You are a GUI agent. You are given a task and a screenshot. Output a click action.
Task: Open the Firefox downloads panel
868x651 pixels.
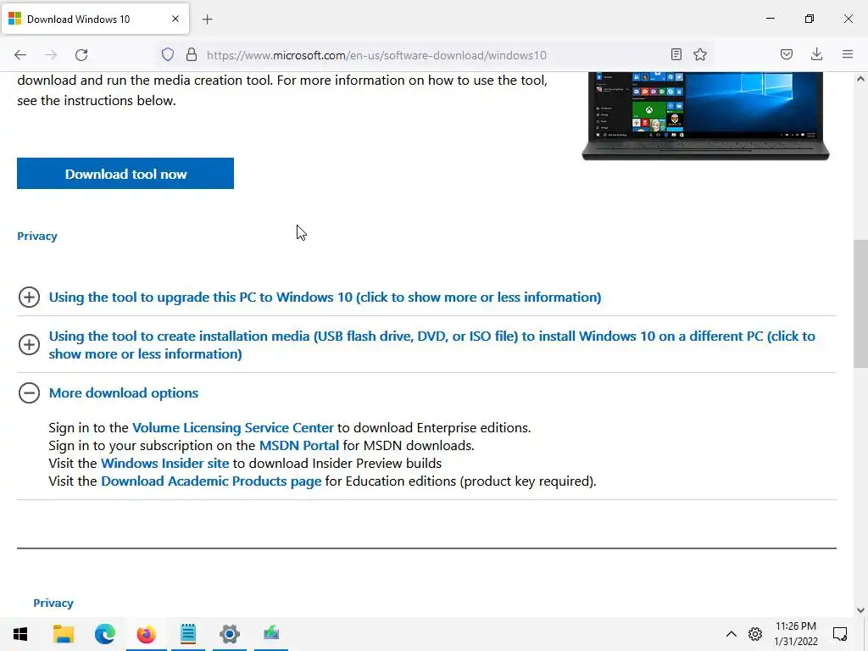(816, 54)
